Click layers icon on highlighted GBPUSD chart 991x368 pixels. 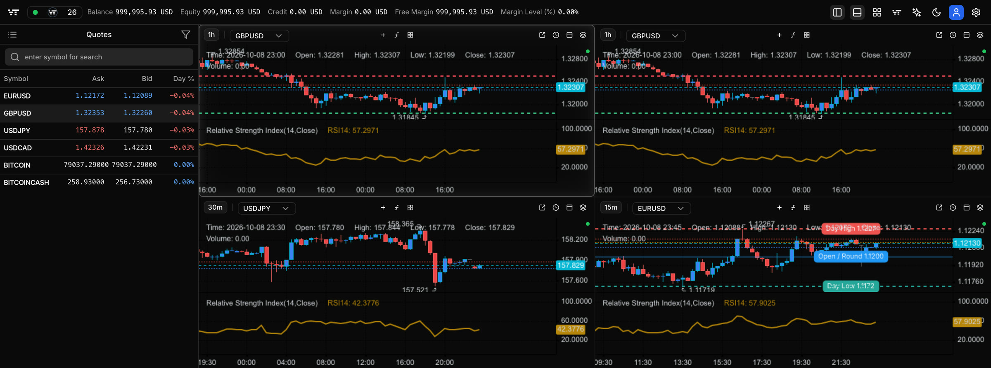point(583,35)
